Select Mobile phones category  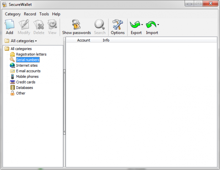click(27, 77)
